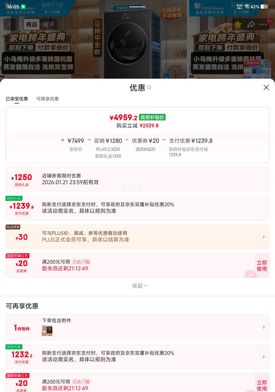Tap the WeChat icon in status bar
This screenshot has width=275, height=392.
(x=23, y=7)
